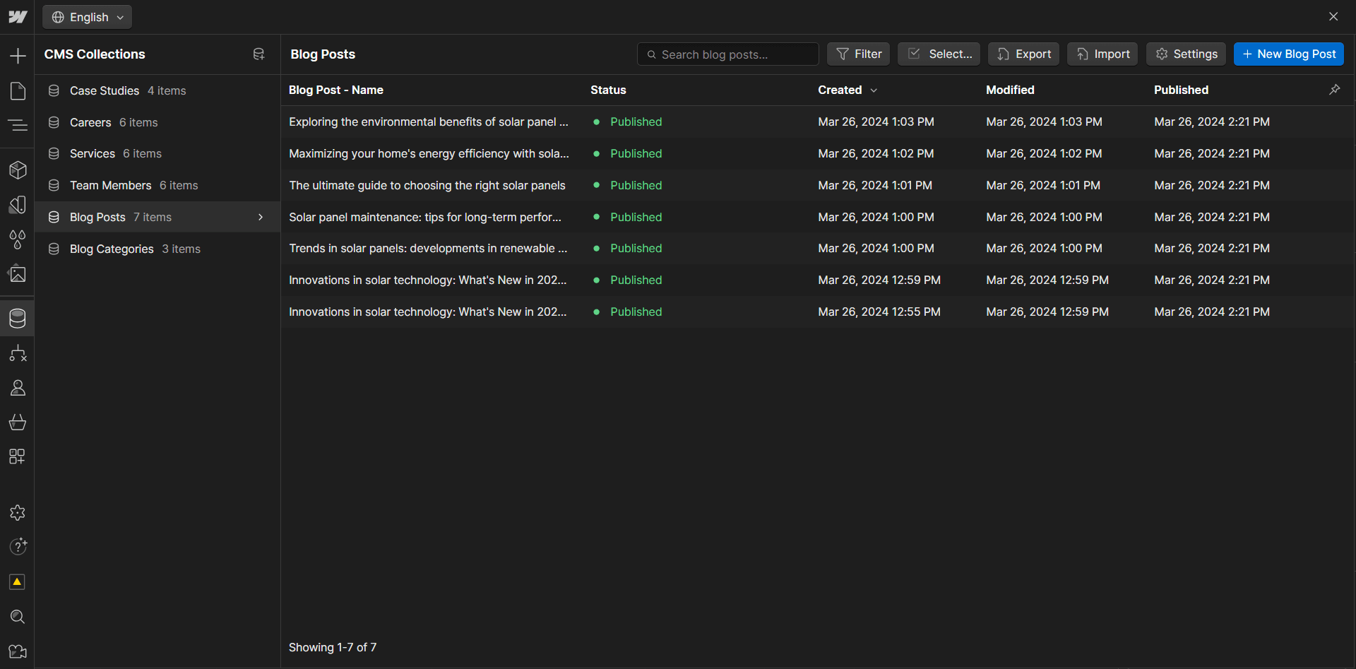The image size is (1356, 669).
Task: Click Created date Mar 26, 2024 1:02 PM
Action: click(x=876, y=153)
